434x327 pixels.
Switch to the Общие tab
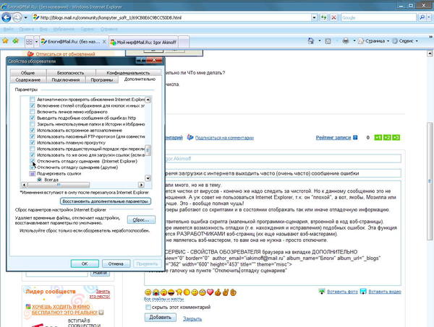click(28, 73)
